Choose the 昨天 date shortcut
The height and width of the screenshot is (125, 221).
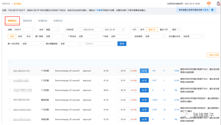pyautogui.click(x=143, y=30)
